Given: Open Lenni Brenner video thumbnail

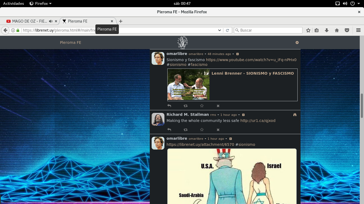Looking at the screenshot, I should 188,84.
